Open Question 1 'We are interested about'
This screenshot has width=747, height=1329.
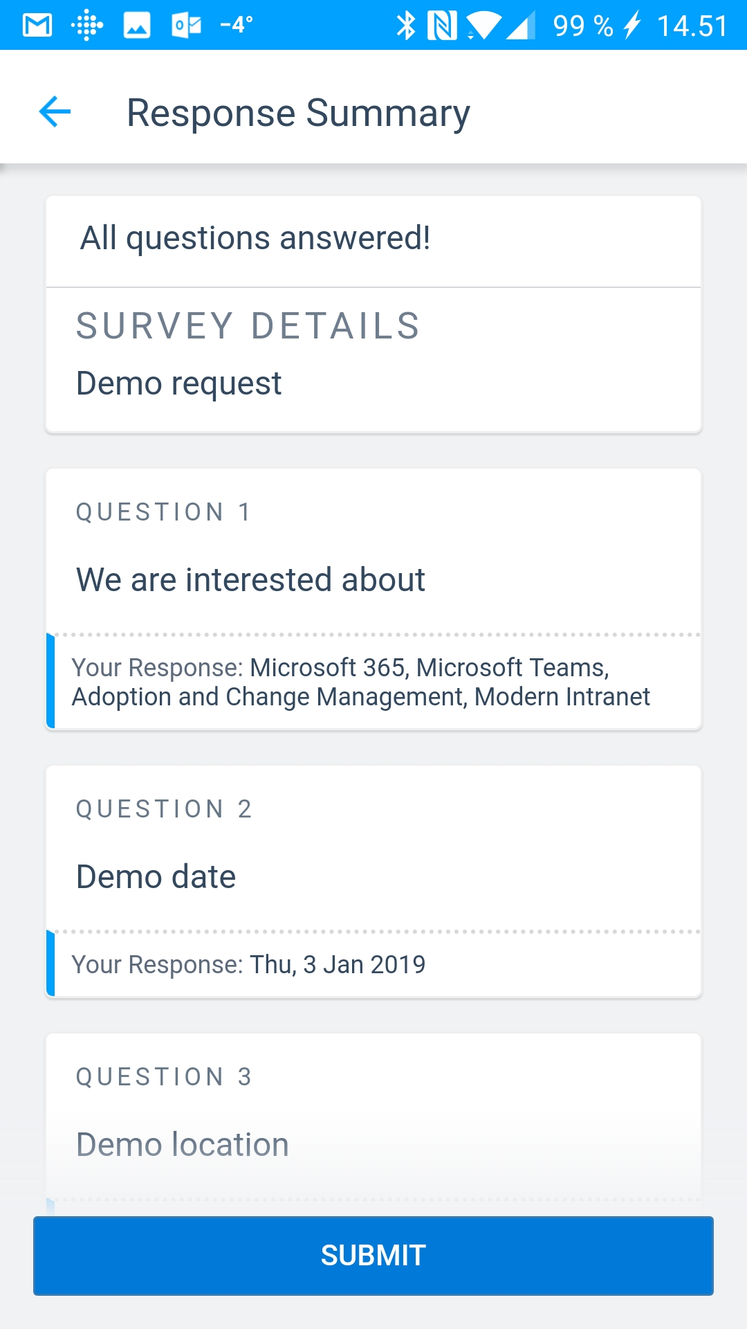(250, 579)
